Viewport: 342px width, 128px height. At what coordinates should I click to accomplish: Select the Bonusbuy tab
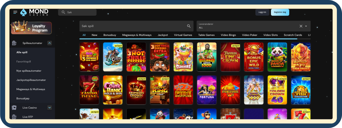110,35
